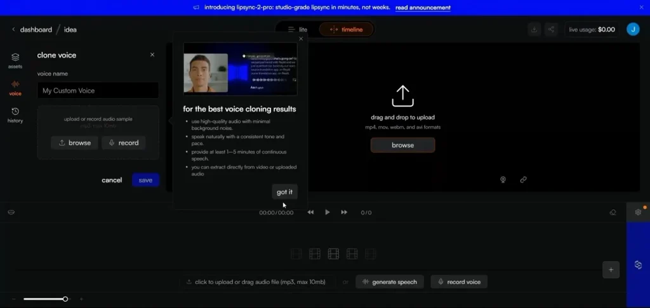
Task: Click the download icon in header
Action: tap(534, 29)
